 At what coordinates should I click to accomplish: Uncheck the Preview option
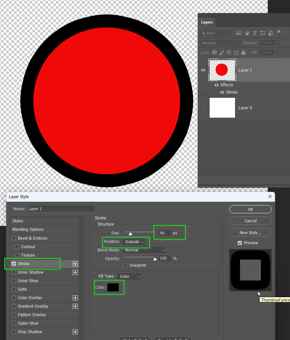coord(240,243)
